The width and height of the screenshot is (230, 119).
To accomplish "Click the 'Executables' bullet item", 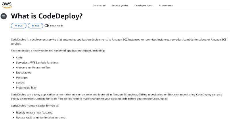I will pyautogui.click(x=24, y=72).
